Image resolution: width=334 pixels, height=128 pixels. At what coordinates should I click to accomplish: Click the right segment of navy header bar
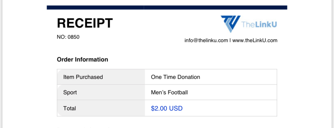click(216, 7)
